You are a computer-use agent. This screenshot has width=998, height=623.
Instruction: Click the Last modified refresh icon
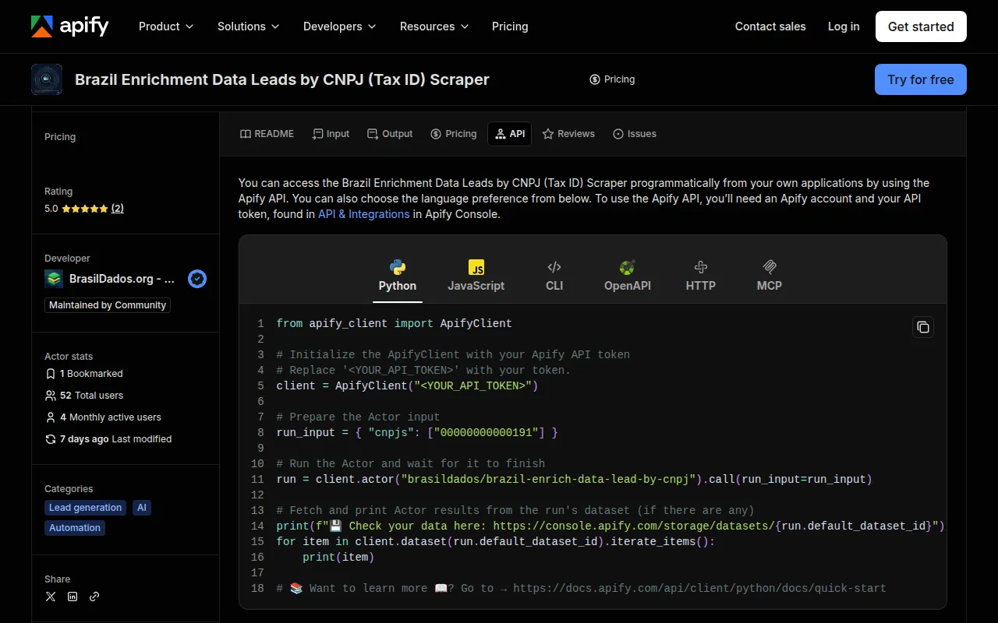pyautogui.click(x=51, y=439)
